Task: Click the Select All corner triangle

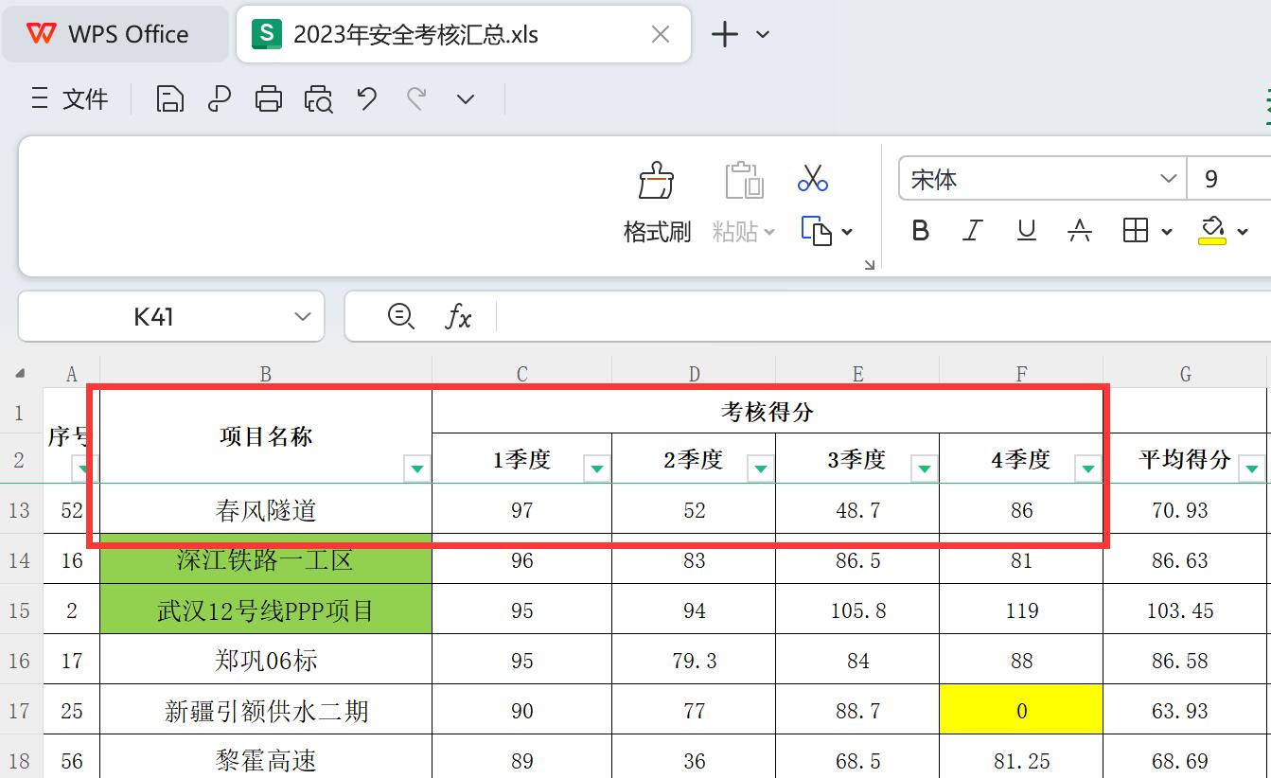Action: point(20,374)
